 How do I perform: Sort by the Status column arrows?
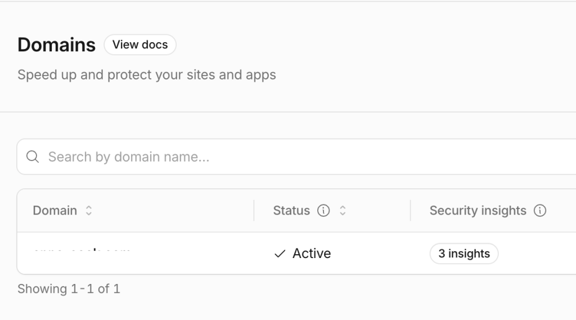(343, 210)
